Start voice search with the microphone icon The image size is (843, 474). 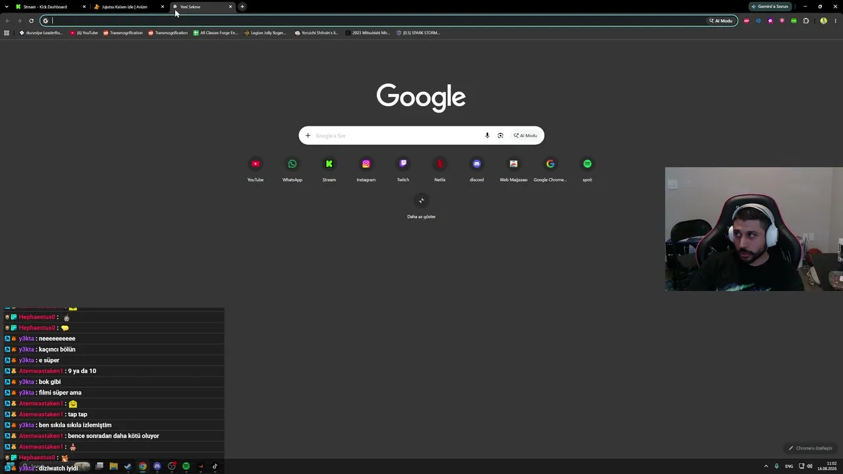487,136
